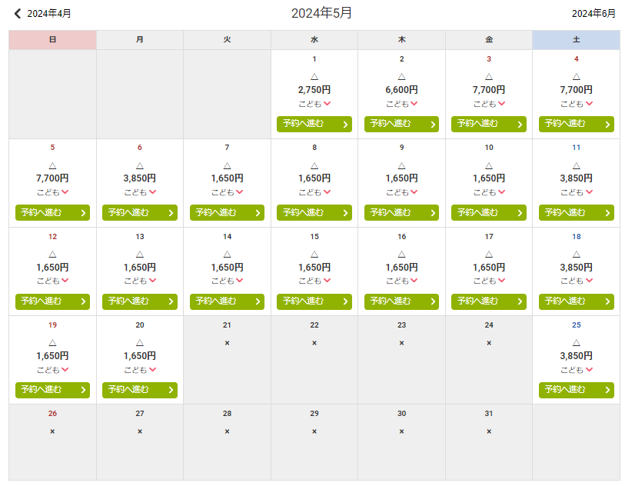Click 予約へ進む button for May 4
Viewport: 625px width, 486px height.
click(x=576, y=124)
